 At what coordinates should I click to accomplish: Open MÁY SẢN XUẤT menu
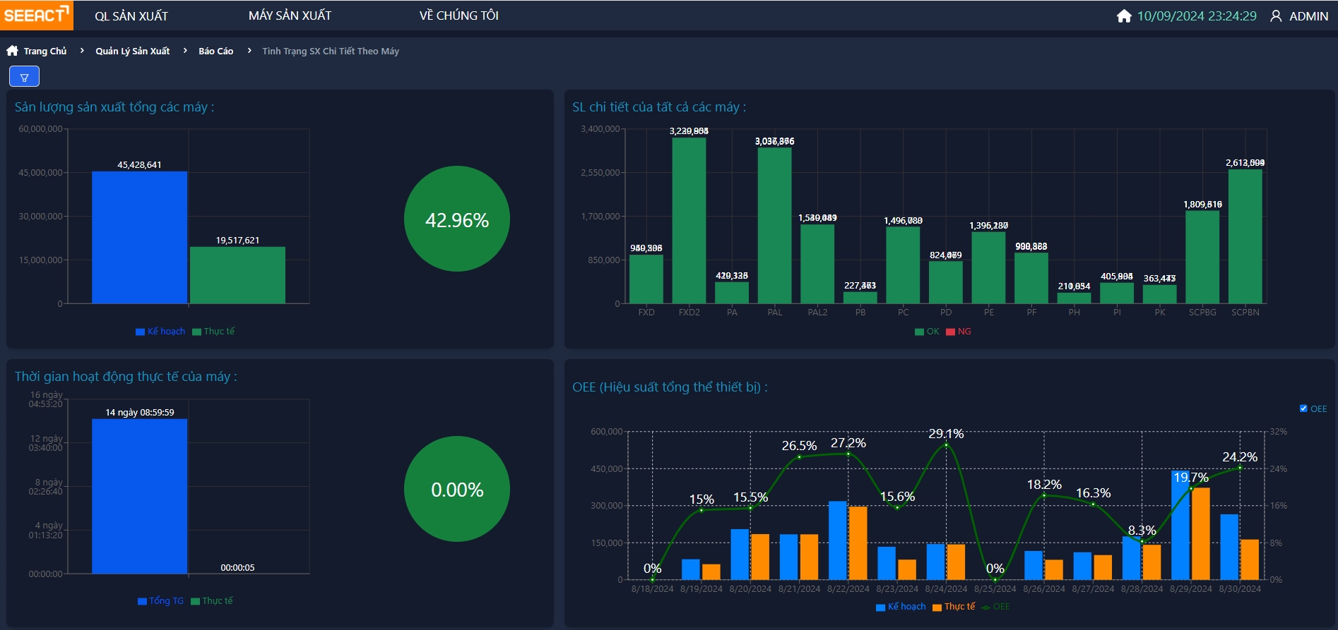pyautogui.click(x=290, y=16)
